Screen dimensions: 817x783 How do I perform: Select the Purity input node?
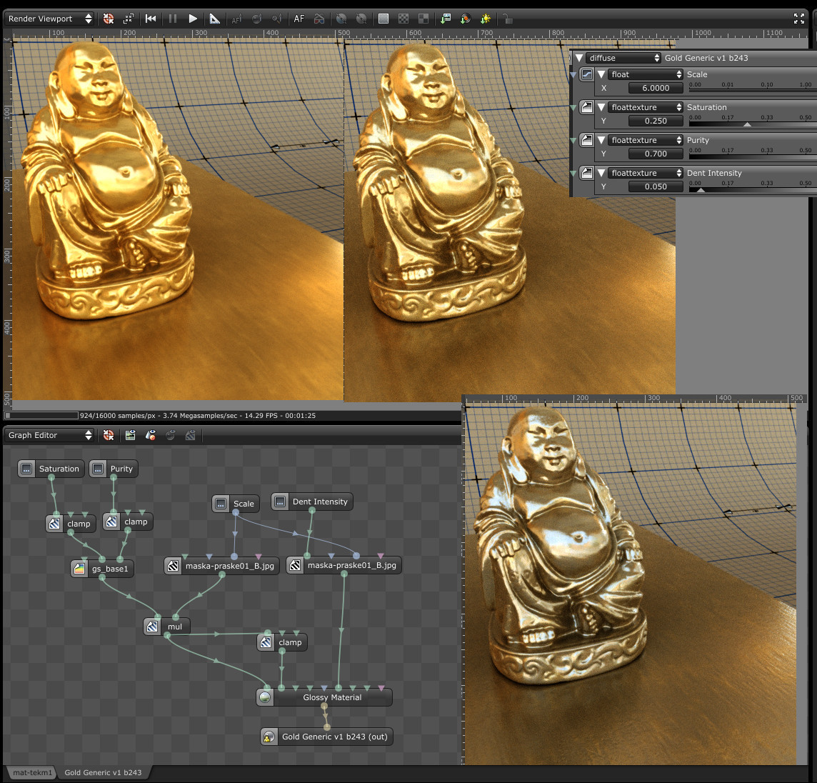tap(113, 469)
